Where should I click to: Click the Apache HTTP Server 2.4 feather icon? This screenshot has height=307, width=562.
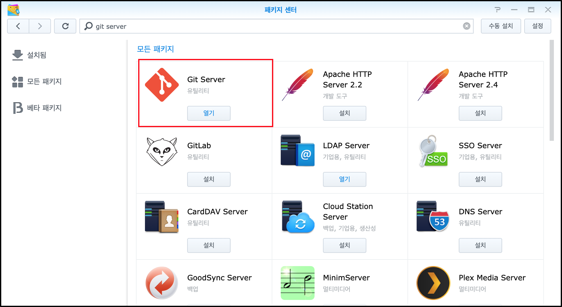coord(433,85)
